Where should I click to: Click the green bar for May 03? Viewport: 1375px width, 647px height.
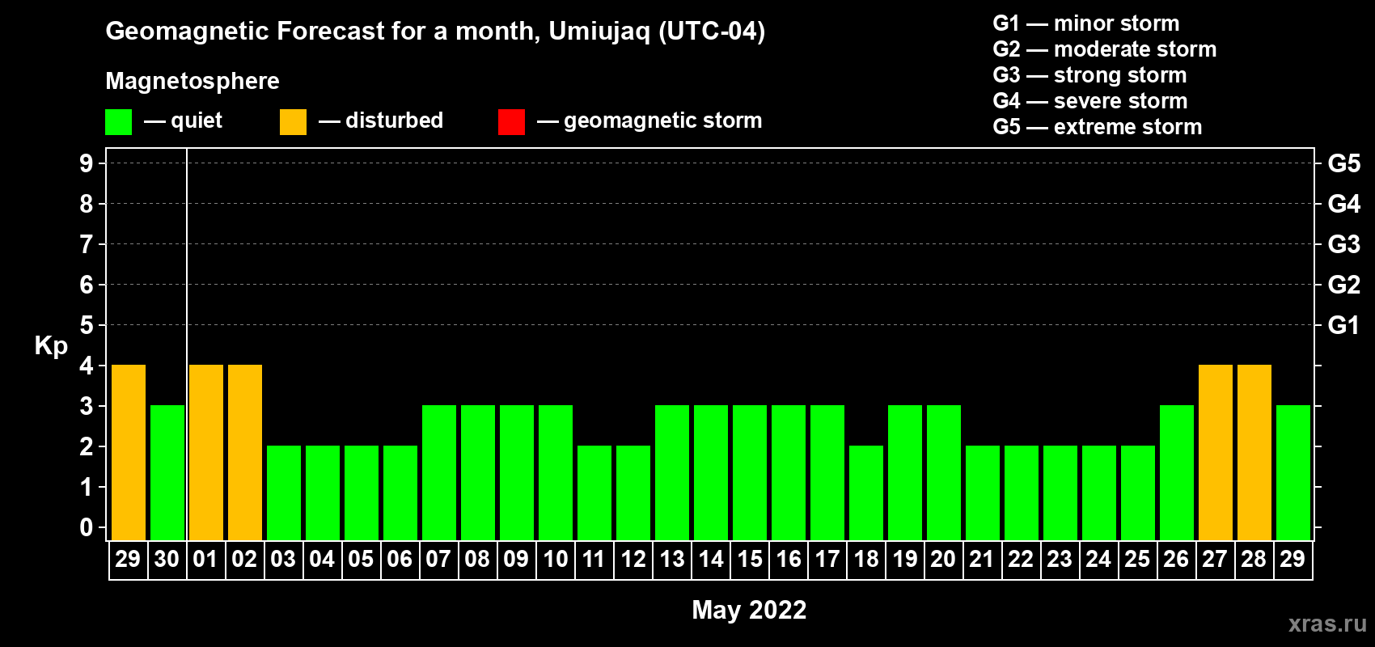[x=284, y=493]
